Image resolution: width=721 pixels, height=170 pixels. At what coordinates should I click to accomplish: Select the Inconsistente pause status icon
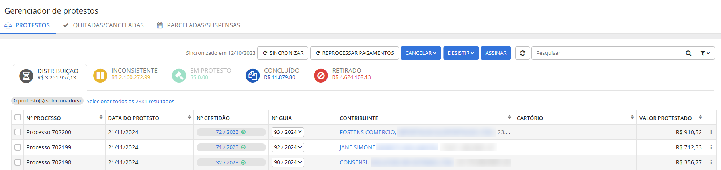(100, 75)
